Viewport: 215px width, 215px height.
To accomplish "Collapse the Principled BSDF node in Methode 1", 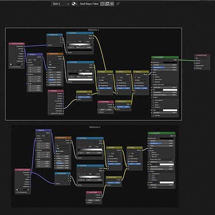I will [153, 57].
